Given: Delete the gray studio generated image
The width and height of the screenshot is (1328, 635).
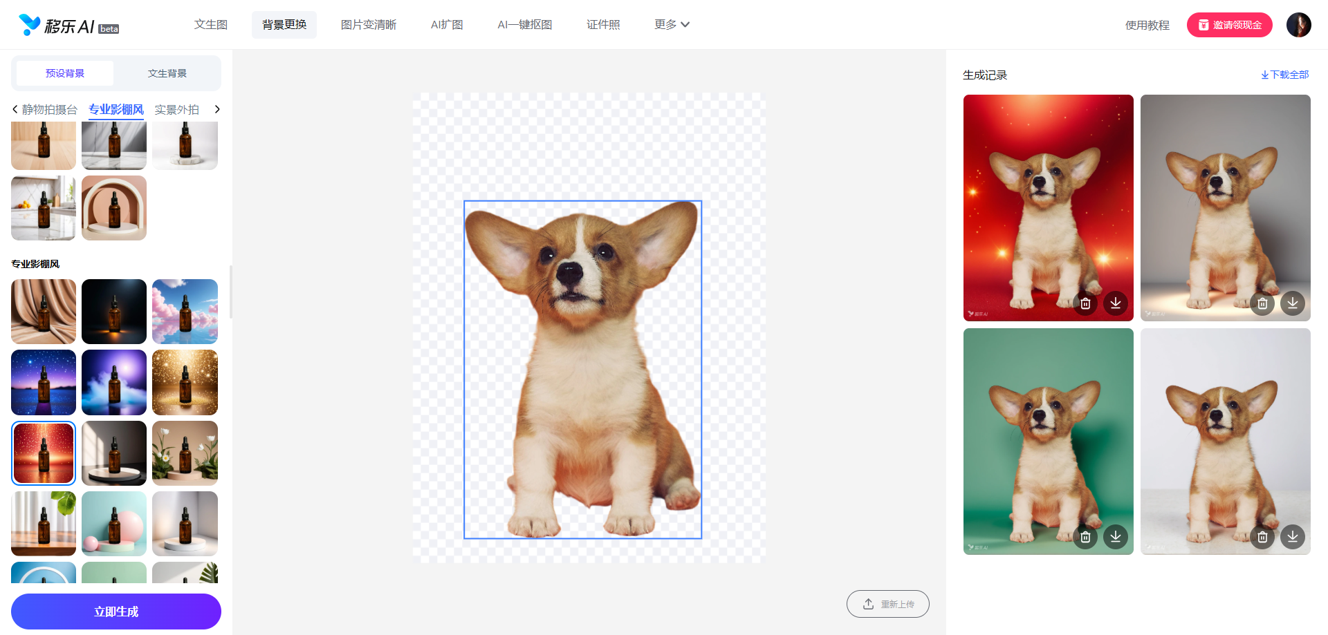Looking at the screenshot, I should pos(1262,303).
